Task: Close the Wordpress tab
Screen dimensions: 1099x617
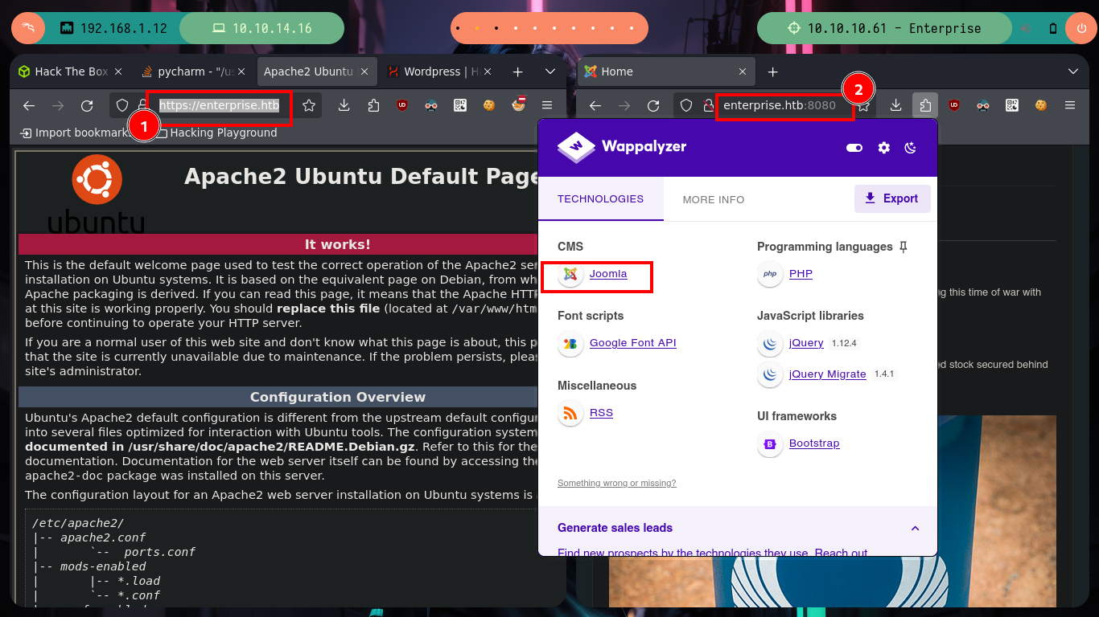Action: click(488, 72)
